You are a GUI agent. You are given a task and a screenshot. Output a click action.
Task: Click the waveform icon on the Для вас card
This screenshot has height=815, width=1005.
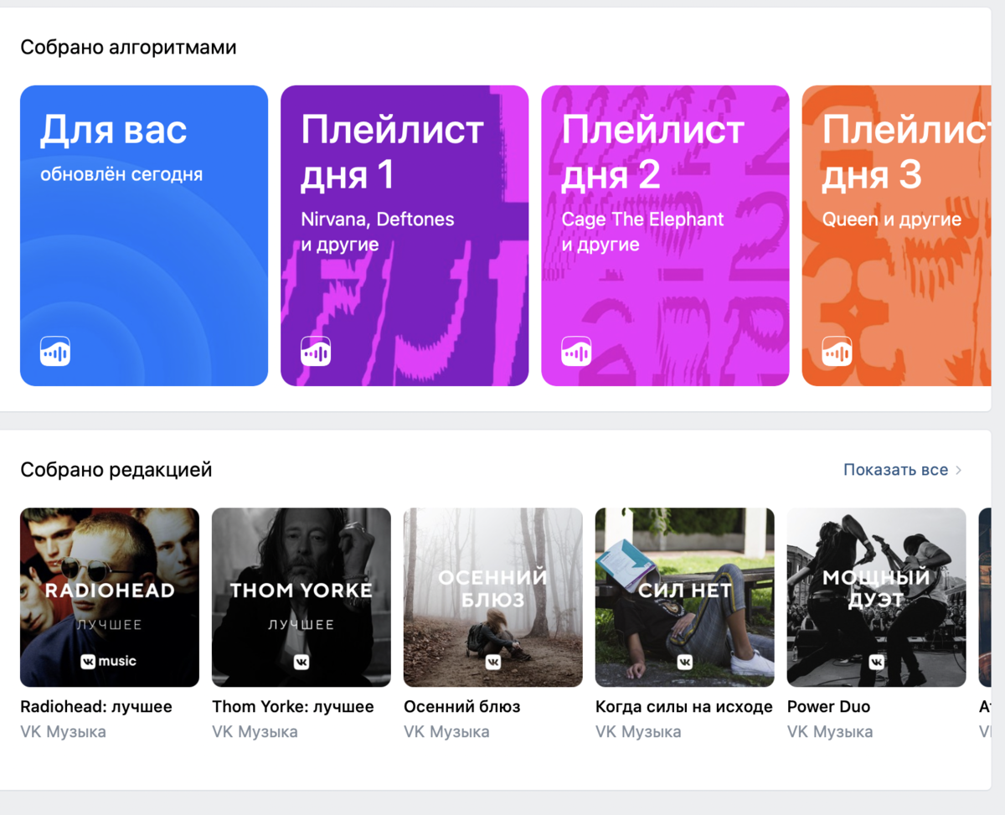click(x=55, y=351)
